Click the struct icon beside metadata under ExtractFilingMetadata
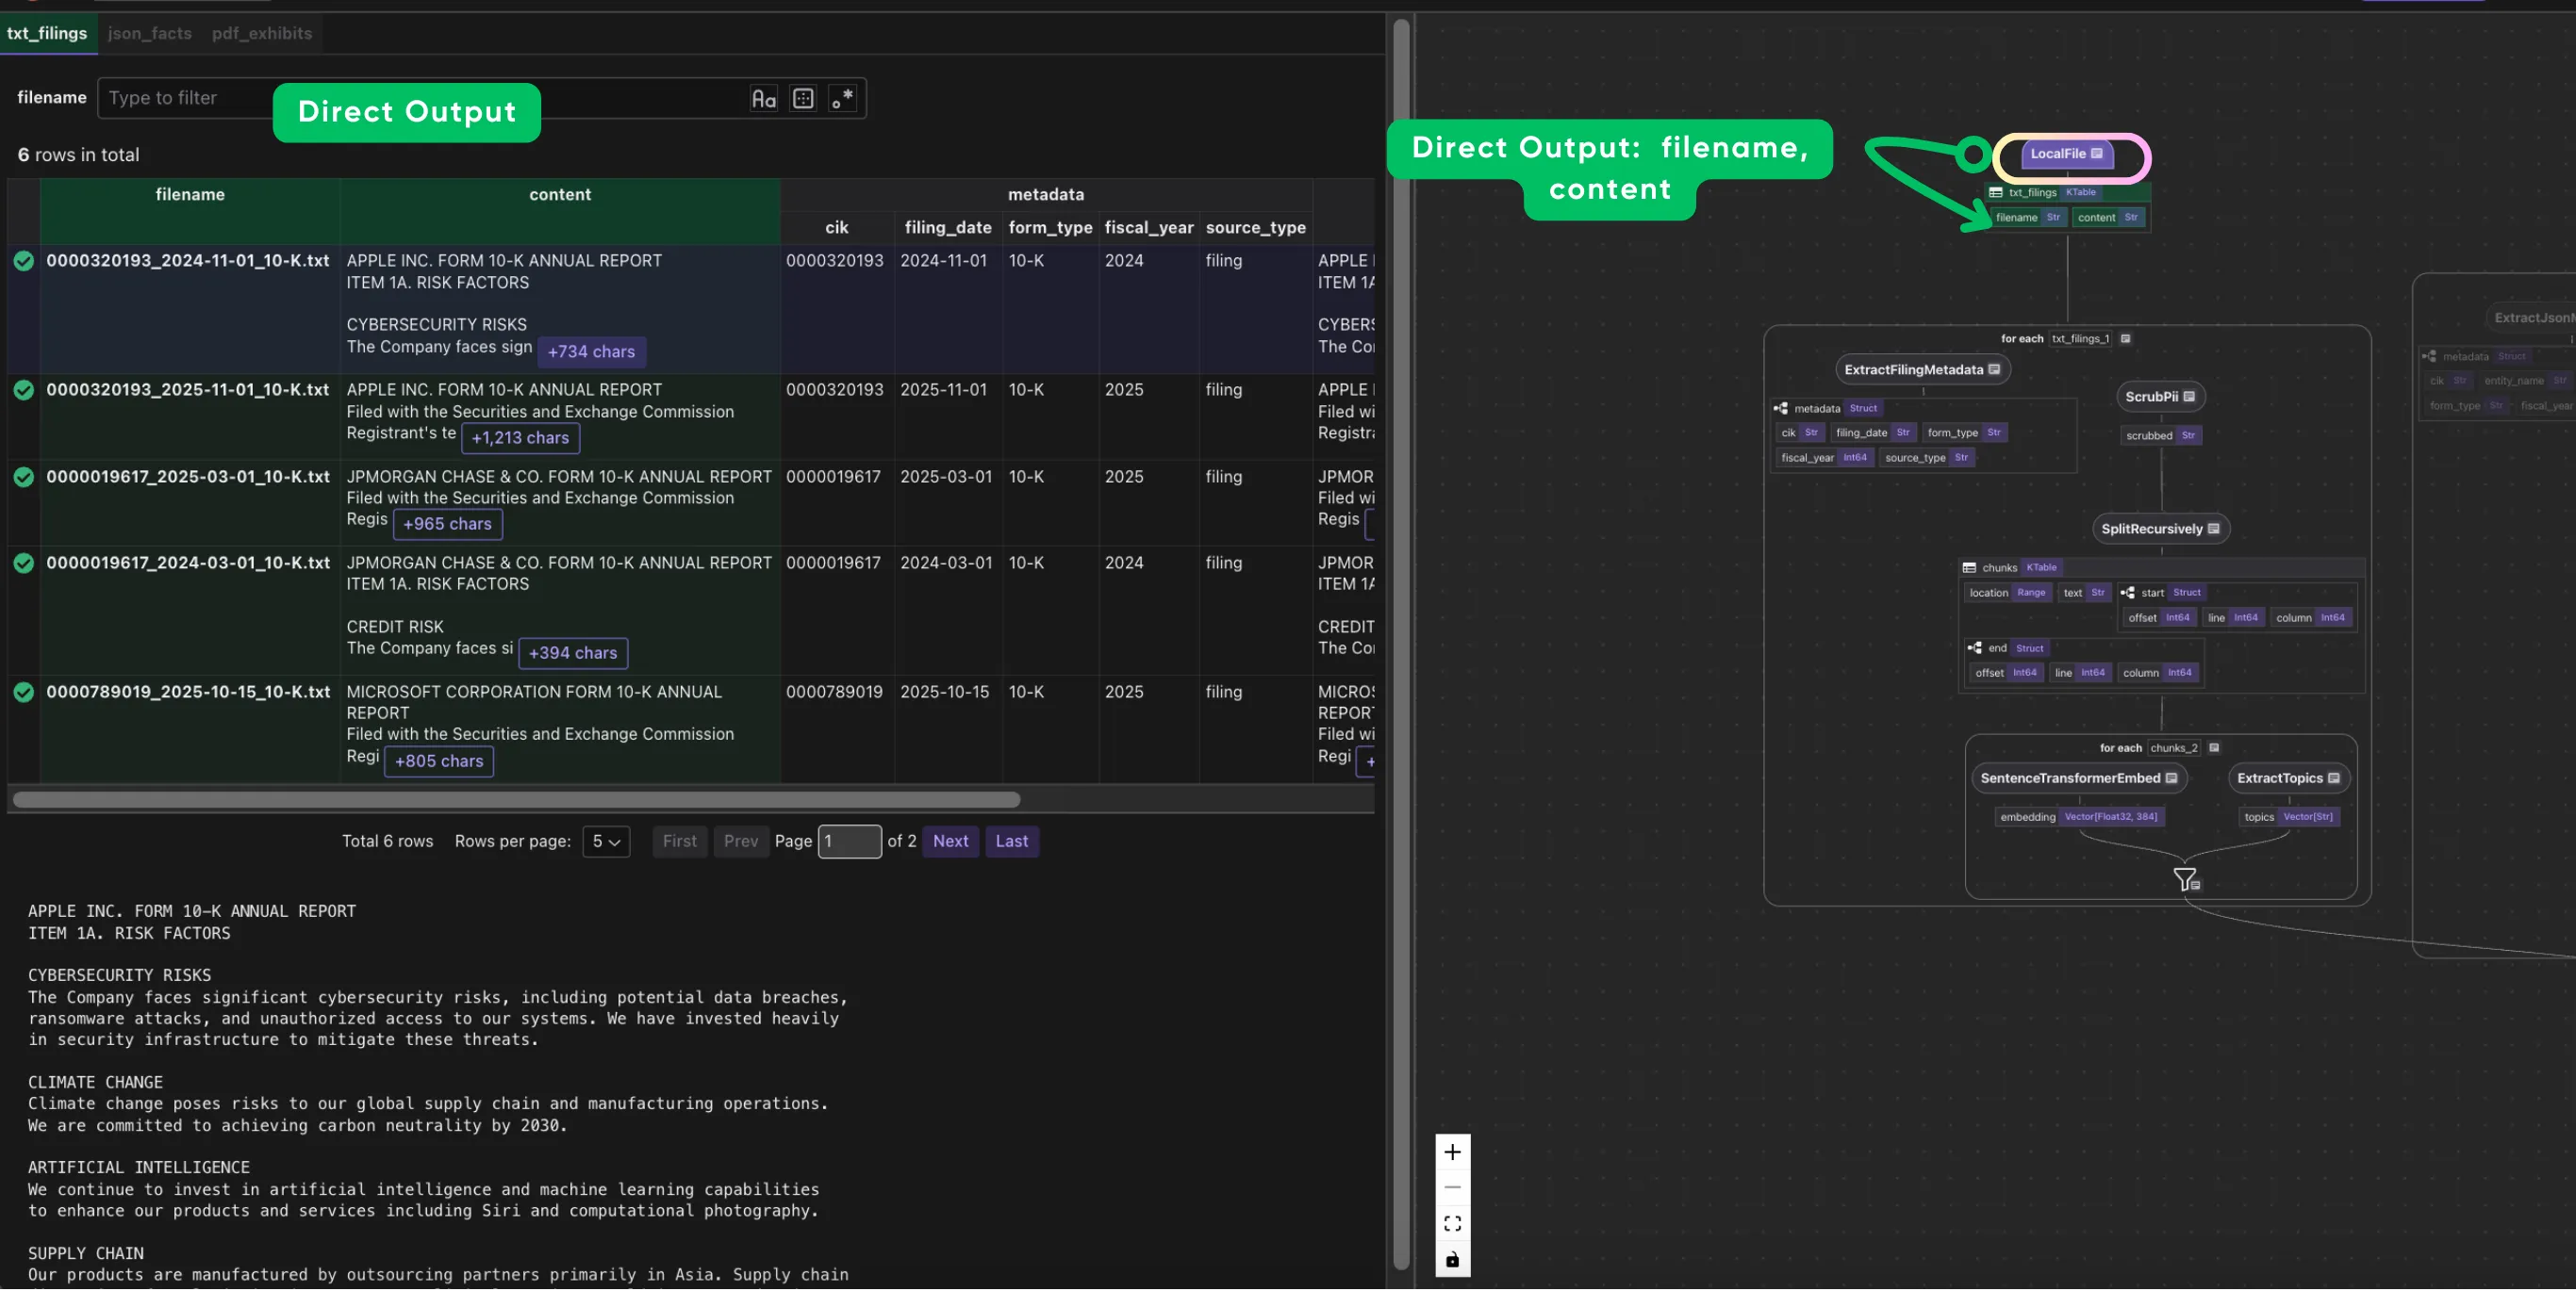Screen dimensions: 2576x1291 (x=1780, y=409)
